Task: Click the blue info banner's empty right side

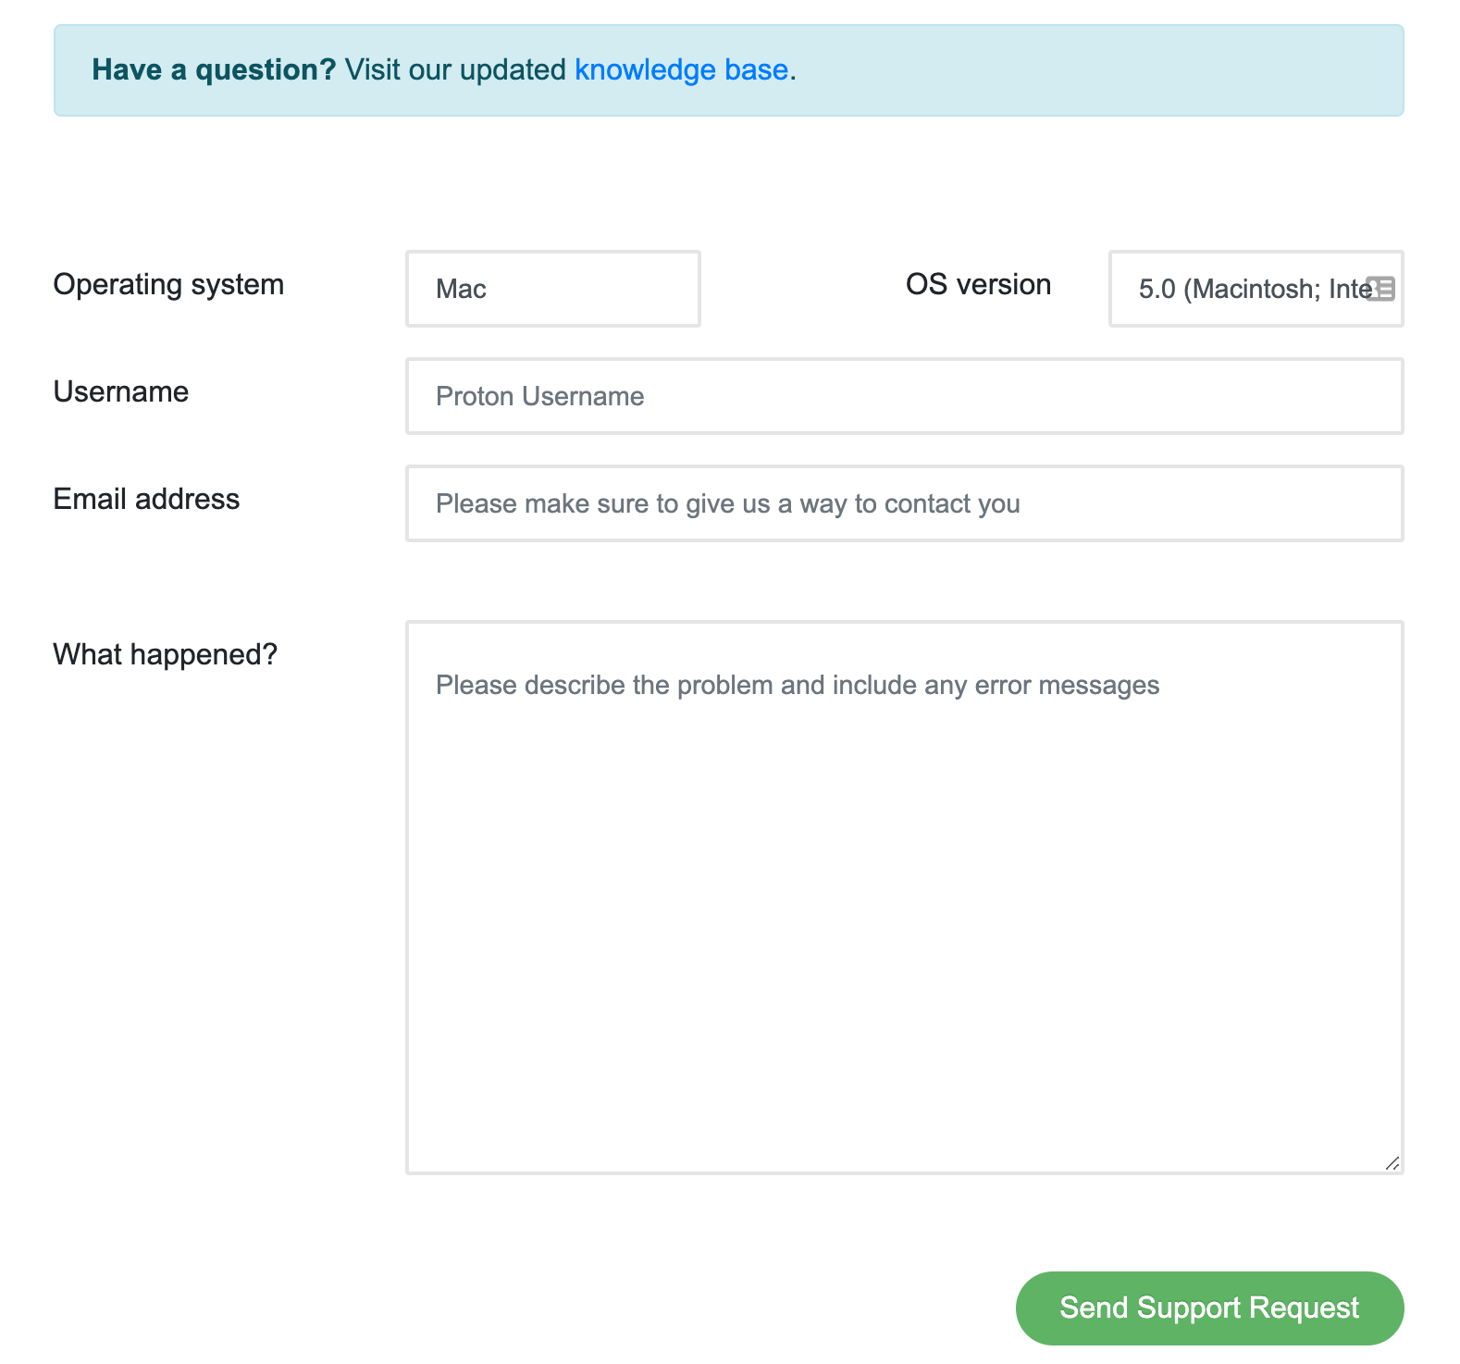Action: tap(1101, 70)
